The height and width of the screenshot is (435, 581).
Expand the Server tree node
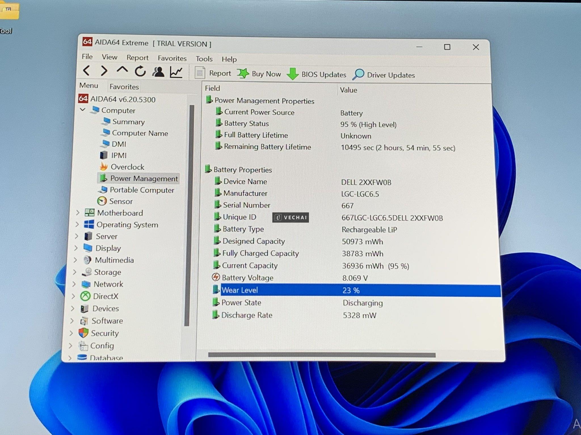[x=77, y=236]
